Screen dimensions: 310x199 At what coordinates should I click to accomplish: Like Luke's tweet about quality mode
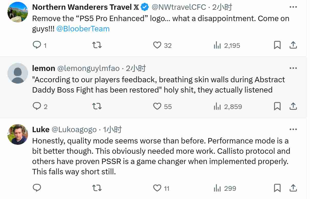coord(157,188)
